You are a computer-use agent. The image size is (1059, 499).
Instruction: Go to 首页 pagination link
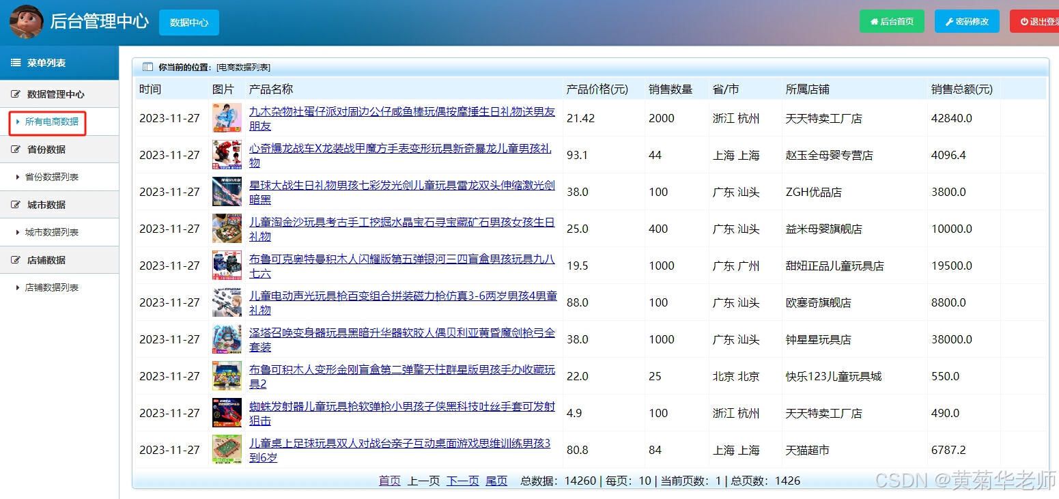coord(390,481)
